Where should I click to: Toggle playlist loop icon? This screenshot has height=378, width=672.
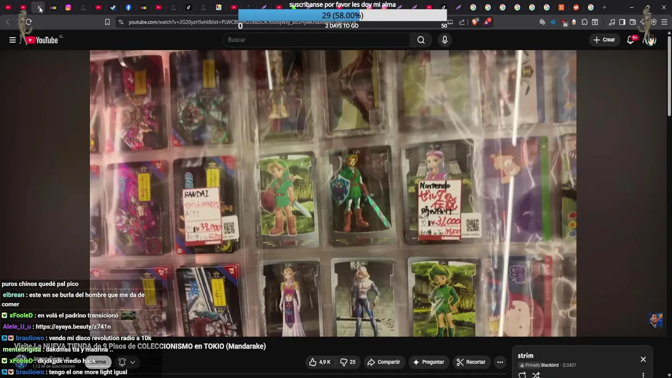pyautogui.click(x=522, y=375)
